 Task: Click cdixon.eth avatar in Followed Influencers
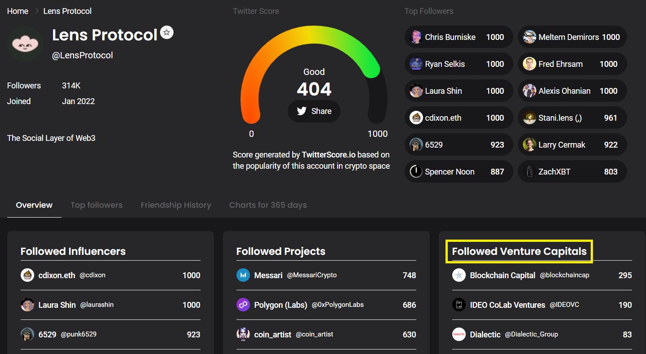tap(27, 275)
